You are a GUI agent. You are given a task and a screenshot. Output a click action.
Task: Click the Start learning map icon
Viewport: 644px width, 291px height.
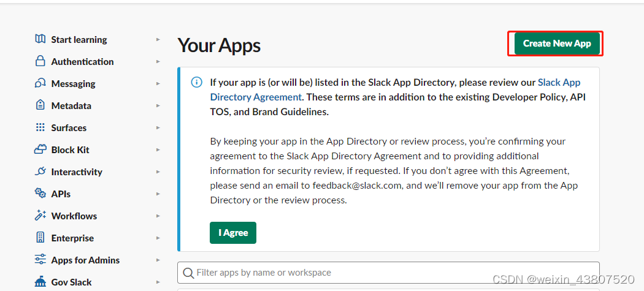(40, 39)
